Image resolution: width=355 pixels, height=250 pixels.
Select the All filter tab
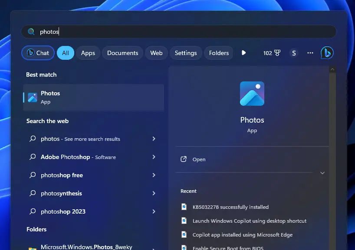pos(66,53)
